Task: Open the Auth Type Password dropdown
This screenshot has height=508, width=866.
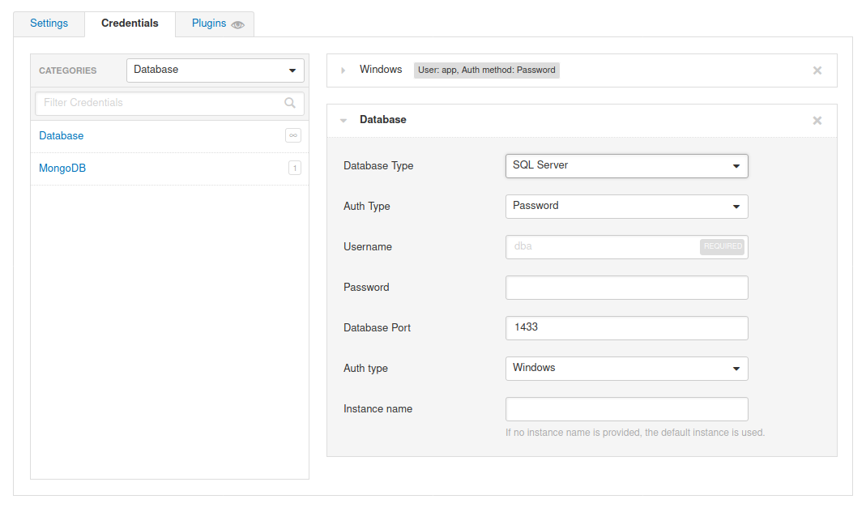Action: (626, 206)
